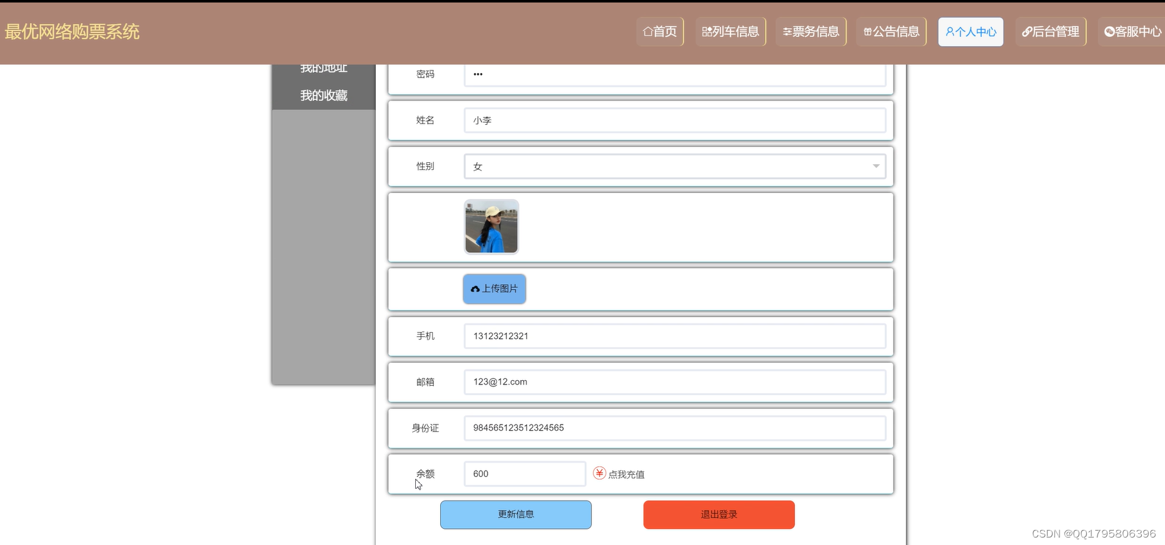Go to 列车信息 in navigation
Viewport: 1165px width, 545px height.
pos(730,32)
